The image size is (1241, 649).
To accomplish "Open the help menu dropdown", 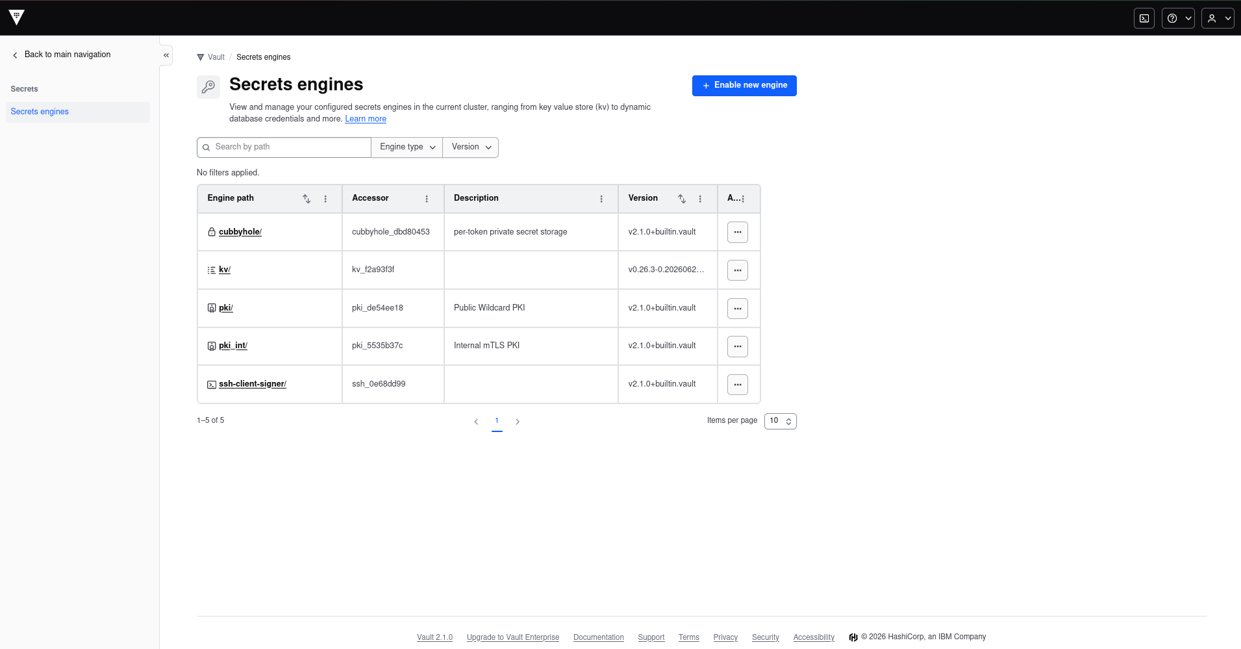I will click(x=1178, y=18).
